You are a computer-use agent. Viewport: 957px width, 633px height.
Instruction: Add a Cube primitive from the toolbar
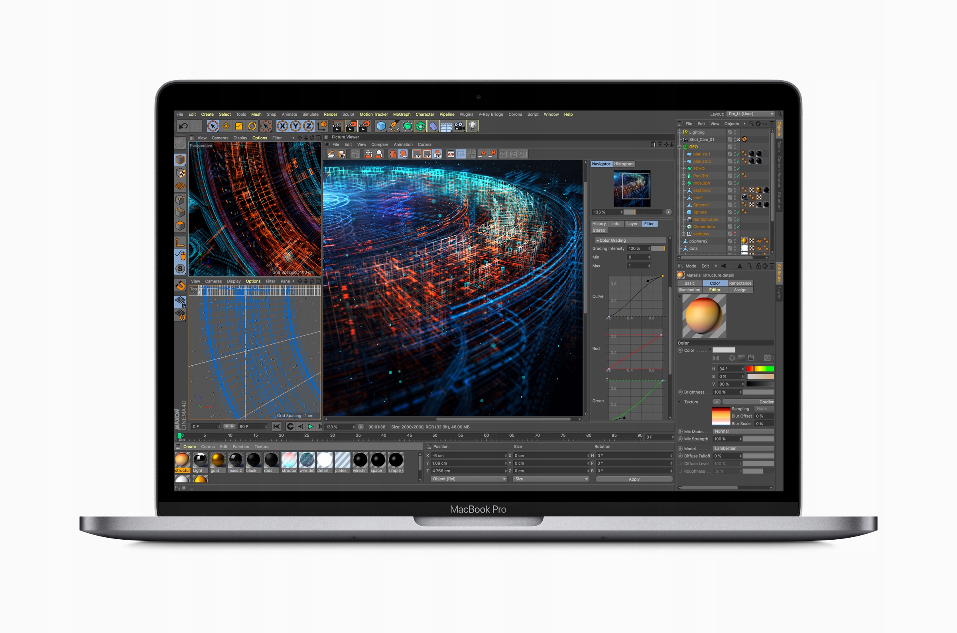point(380,126)
